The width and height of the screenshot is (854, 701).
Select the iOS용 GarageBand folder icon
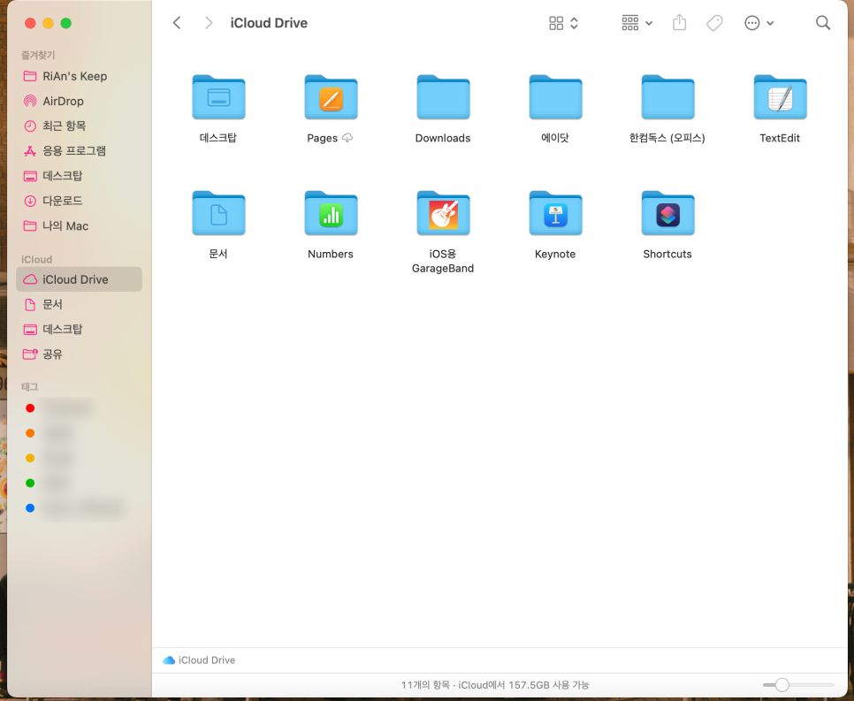point(443,213)
